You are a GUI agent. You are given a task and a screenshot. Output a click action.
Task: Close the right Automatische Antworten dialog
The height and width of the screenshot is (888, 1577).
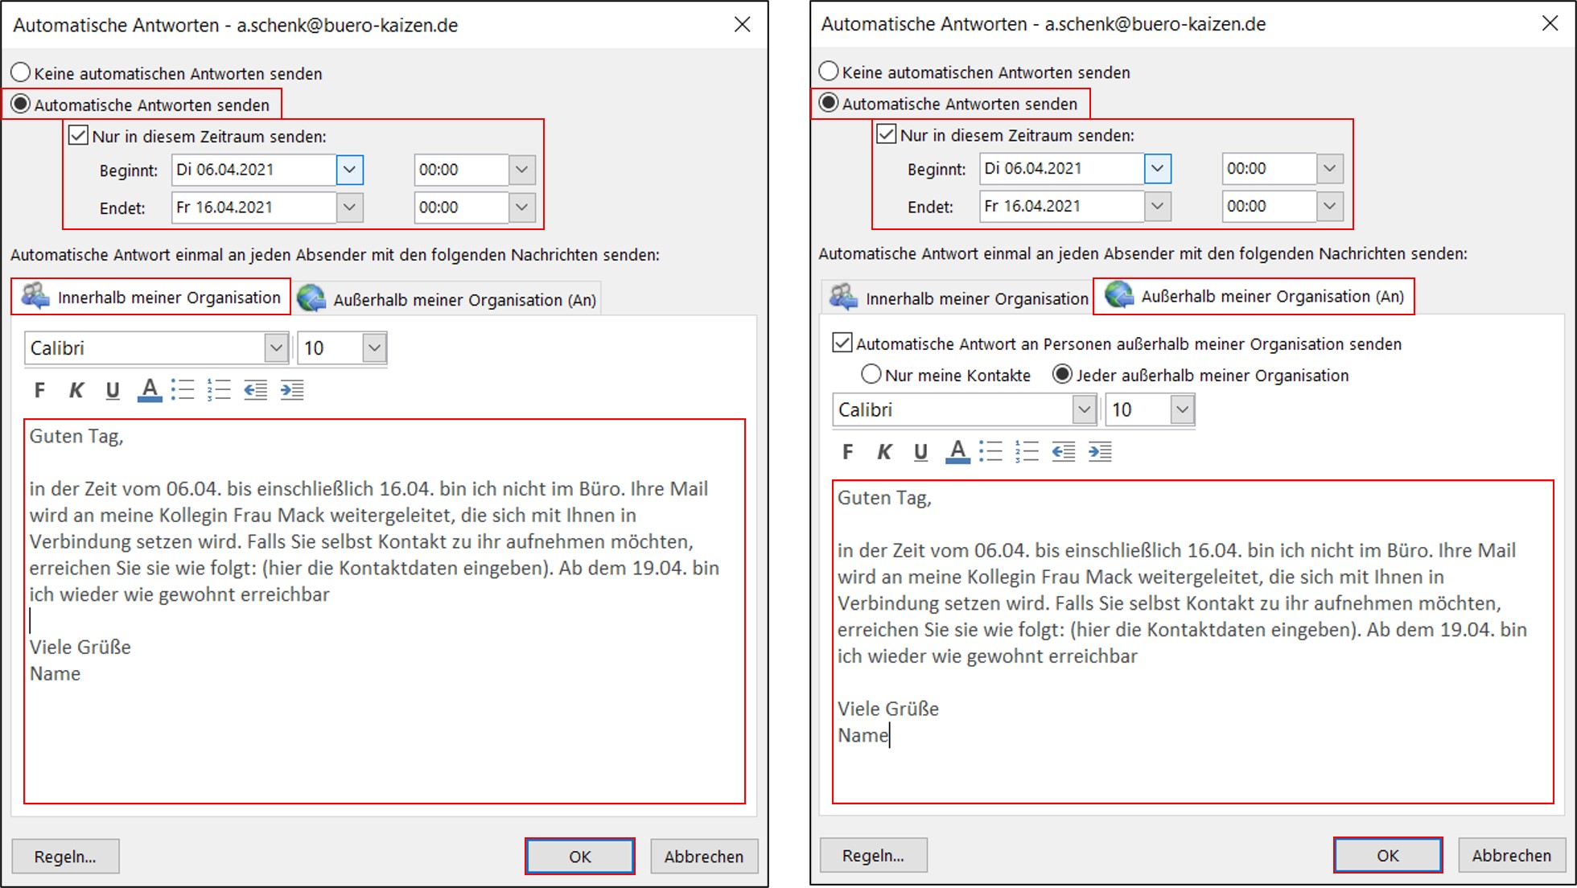click(x=1550, y=23)
